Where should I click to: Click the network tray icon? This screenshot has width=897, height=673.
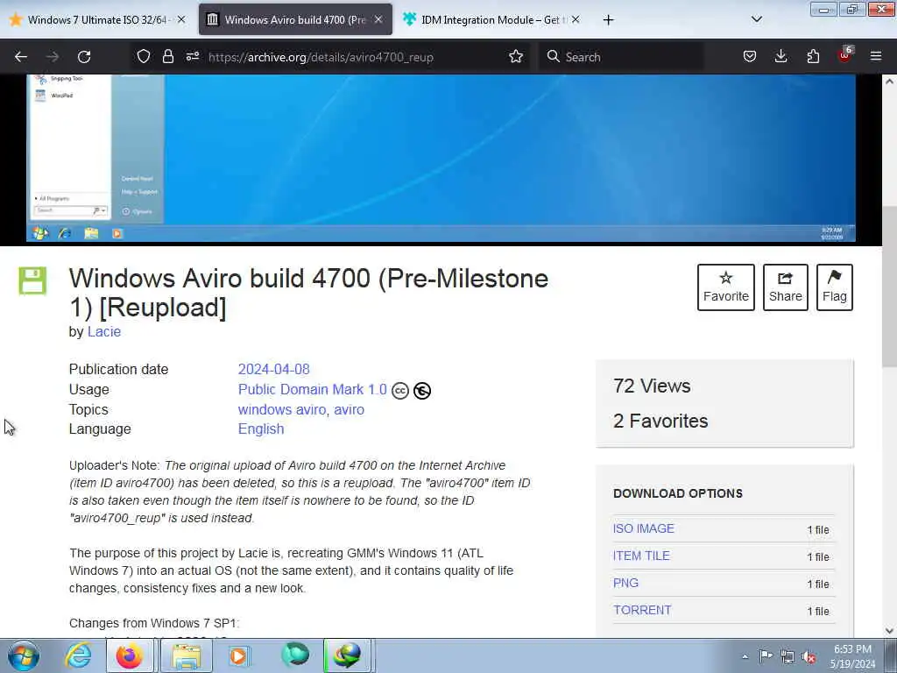[788, 657]
